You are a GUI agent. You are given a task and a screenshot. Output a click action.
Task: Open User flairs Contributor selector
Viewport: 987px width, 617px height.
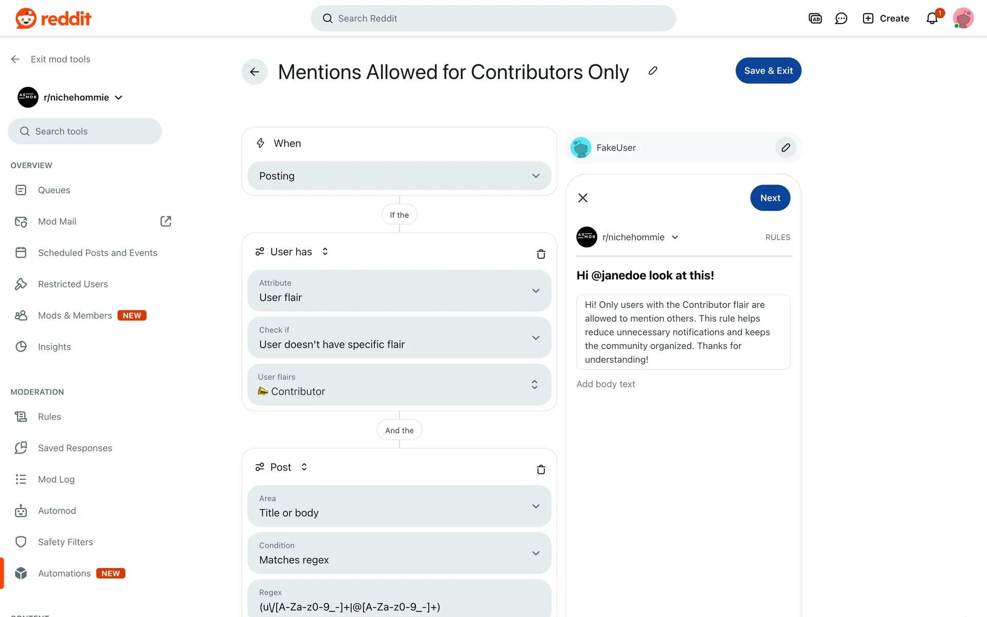[x=399, y=385]
